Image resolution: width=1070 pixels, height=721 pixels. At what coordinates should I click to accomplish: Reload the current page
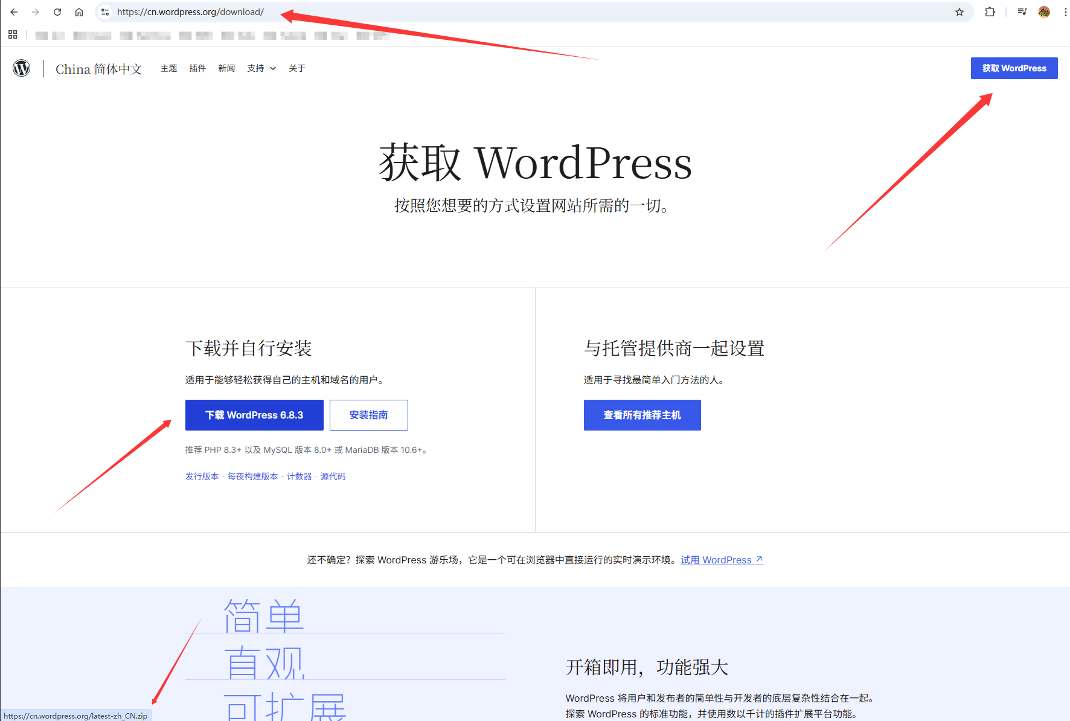pyautogui.click(x=57, y=12)
